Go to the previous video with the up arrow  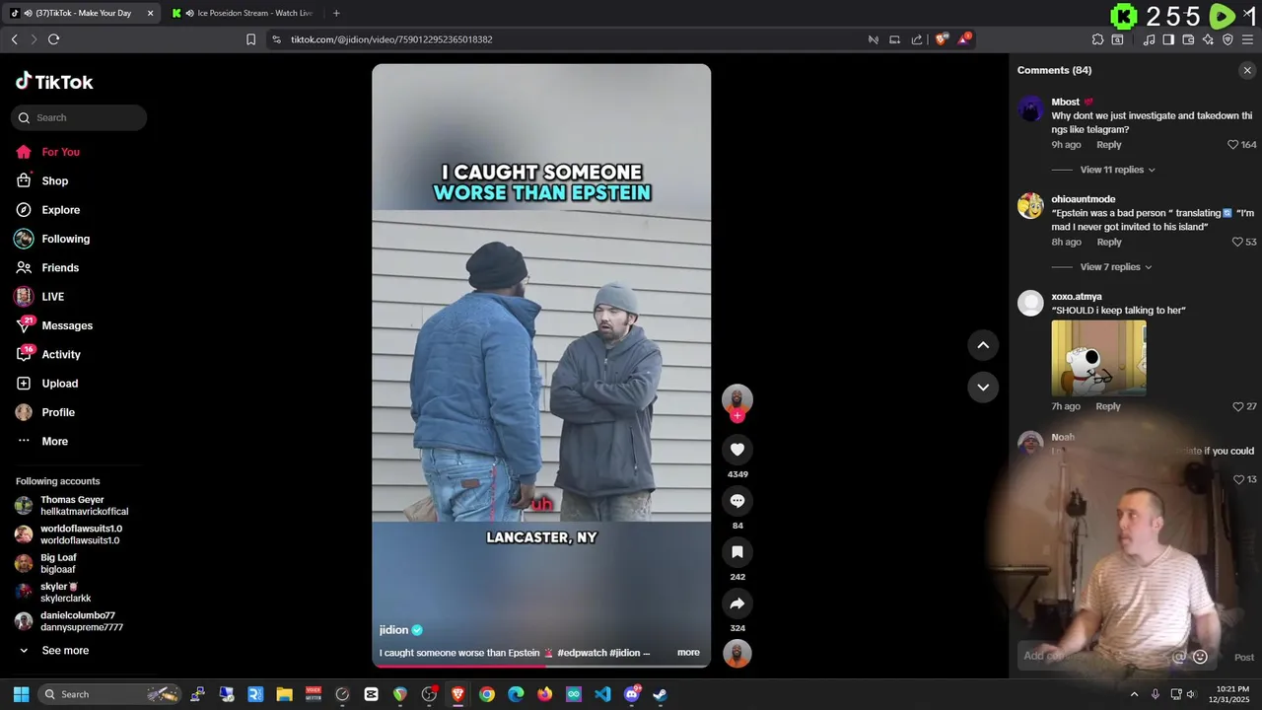[x=983, y=345]
